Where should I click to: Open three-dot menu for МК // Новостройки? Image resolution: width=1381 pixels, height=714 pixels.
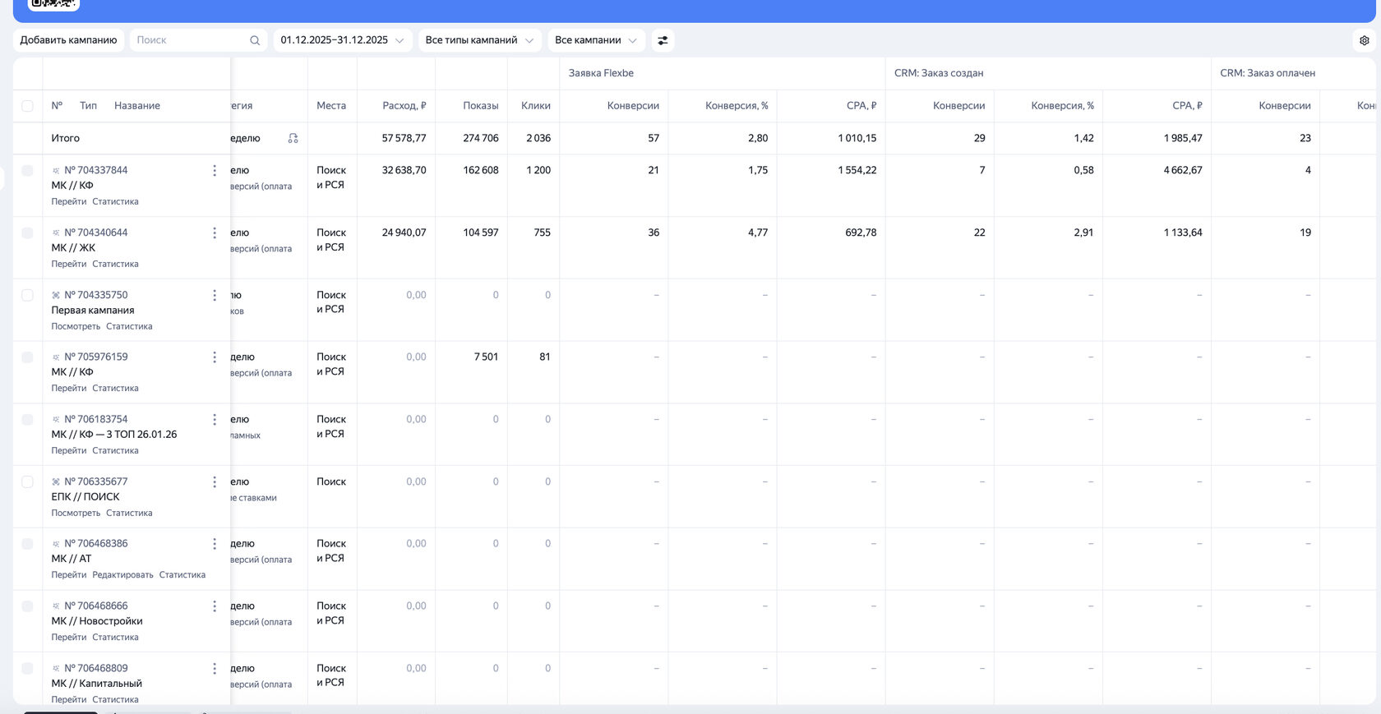(215, 606)
